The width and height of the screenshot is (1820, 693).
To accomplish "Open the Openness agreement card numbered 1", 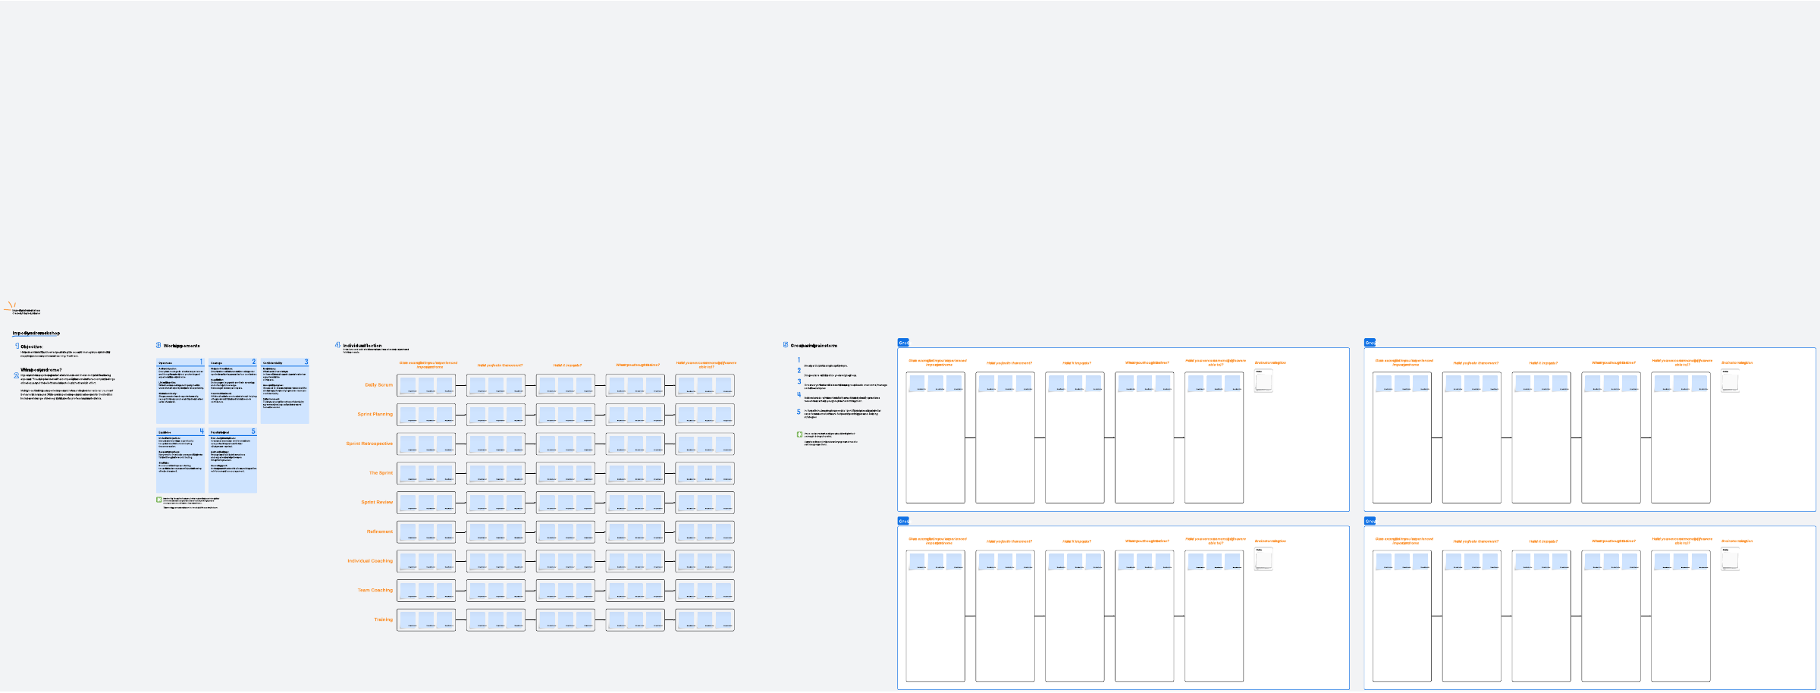I will (x=180, y=391).
